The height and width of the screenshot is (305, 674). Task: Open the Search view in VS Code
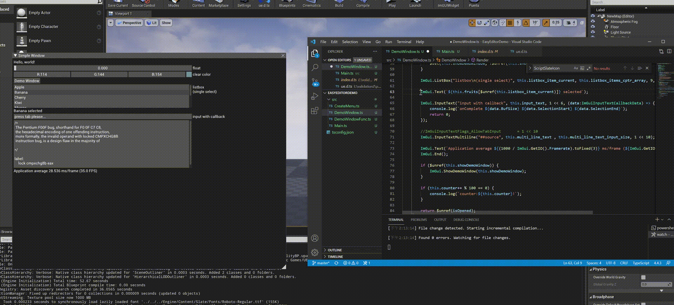point(315,67)
